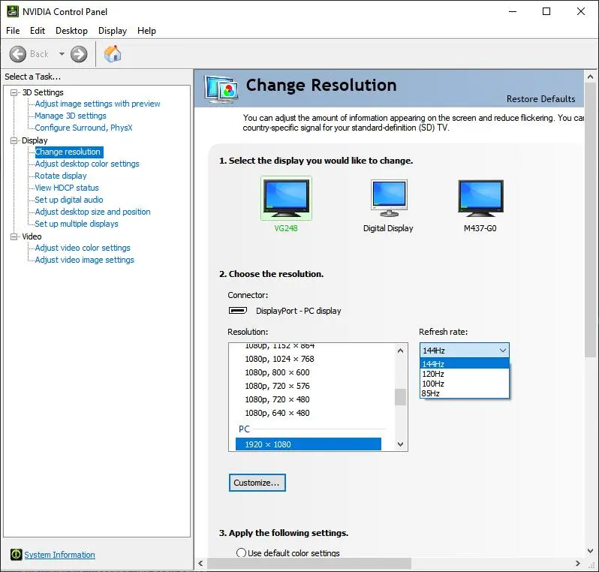The width and height of the screenshot is (599, 572).
Task: Open Set up multiple displays
Action: (77, 224)
